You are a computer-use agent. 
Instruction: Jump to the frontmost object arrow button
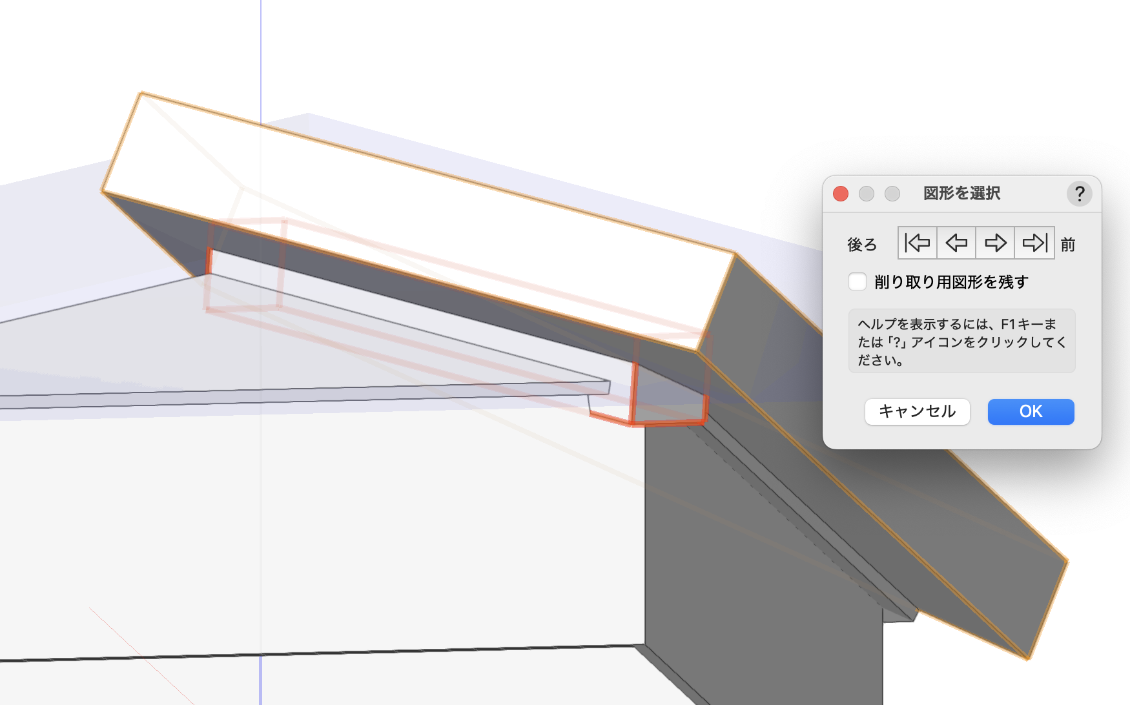click(1034, 243)
